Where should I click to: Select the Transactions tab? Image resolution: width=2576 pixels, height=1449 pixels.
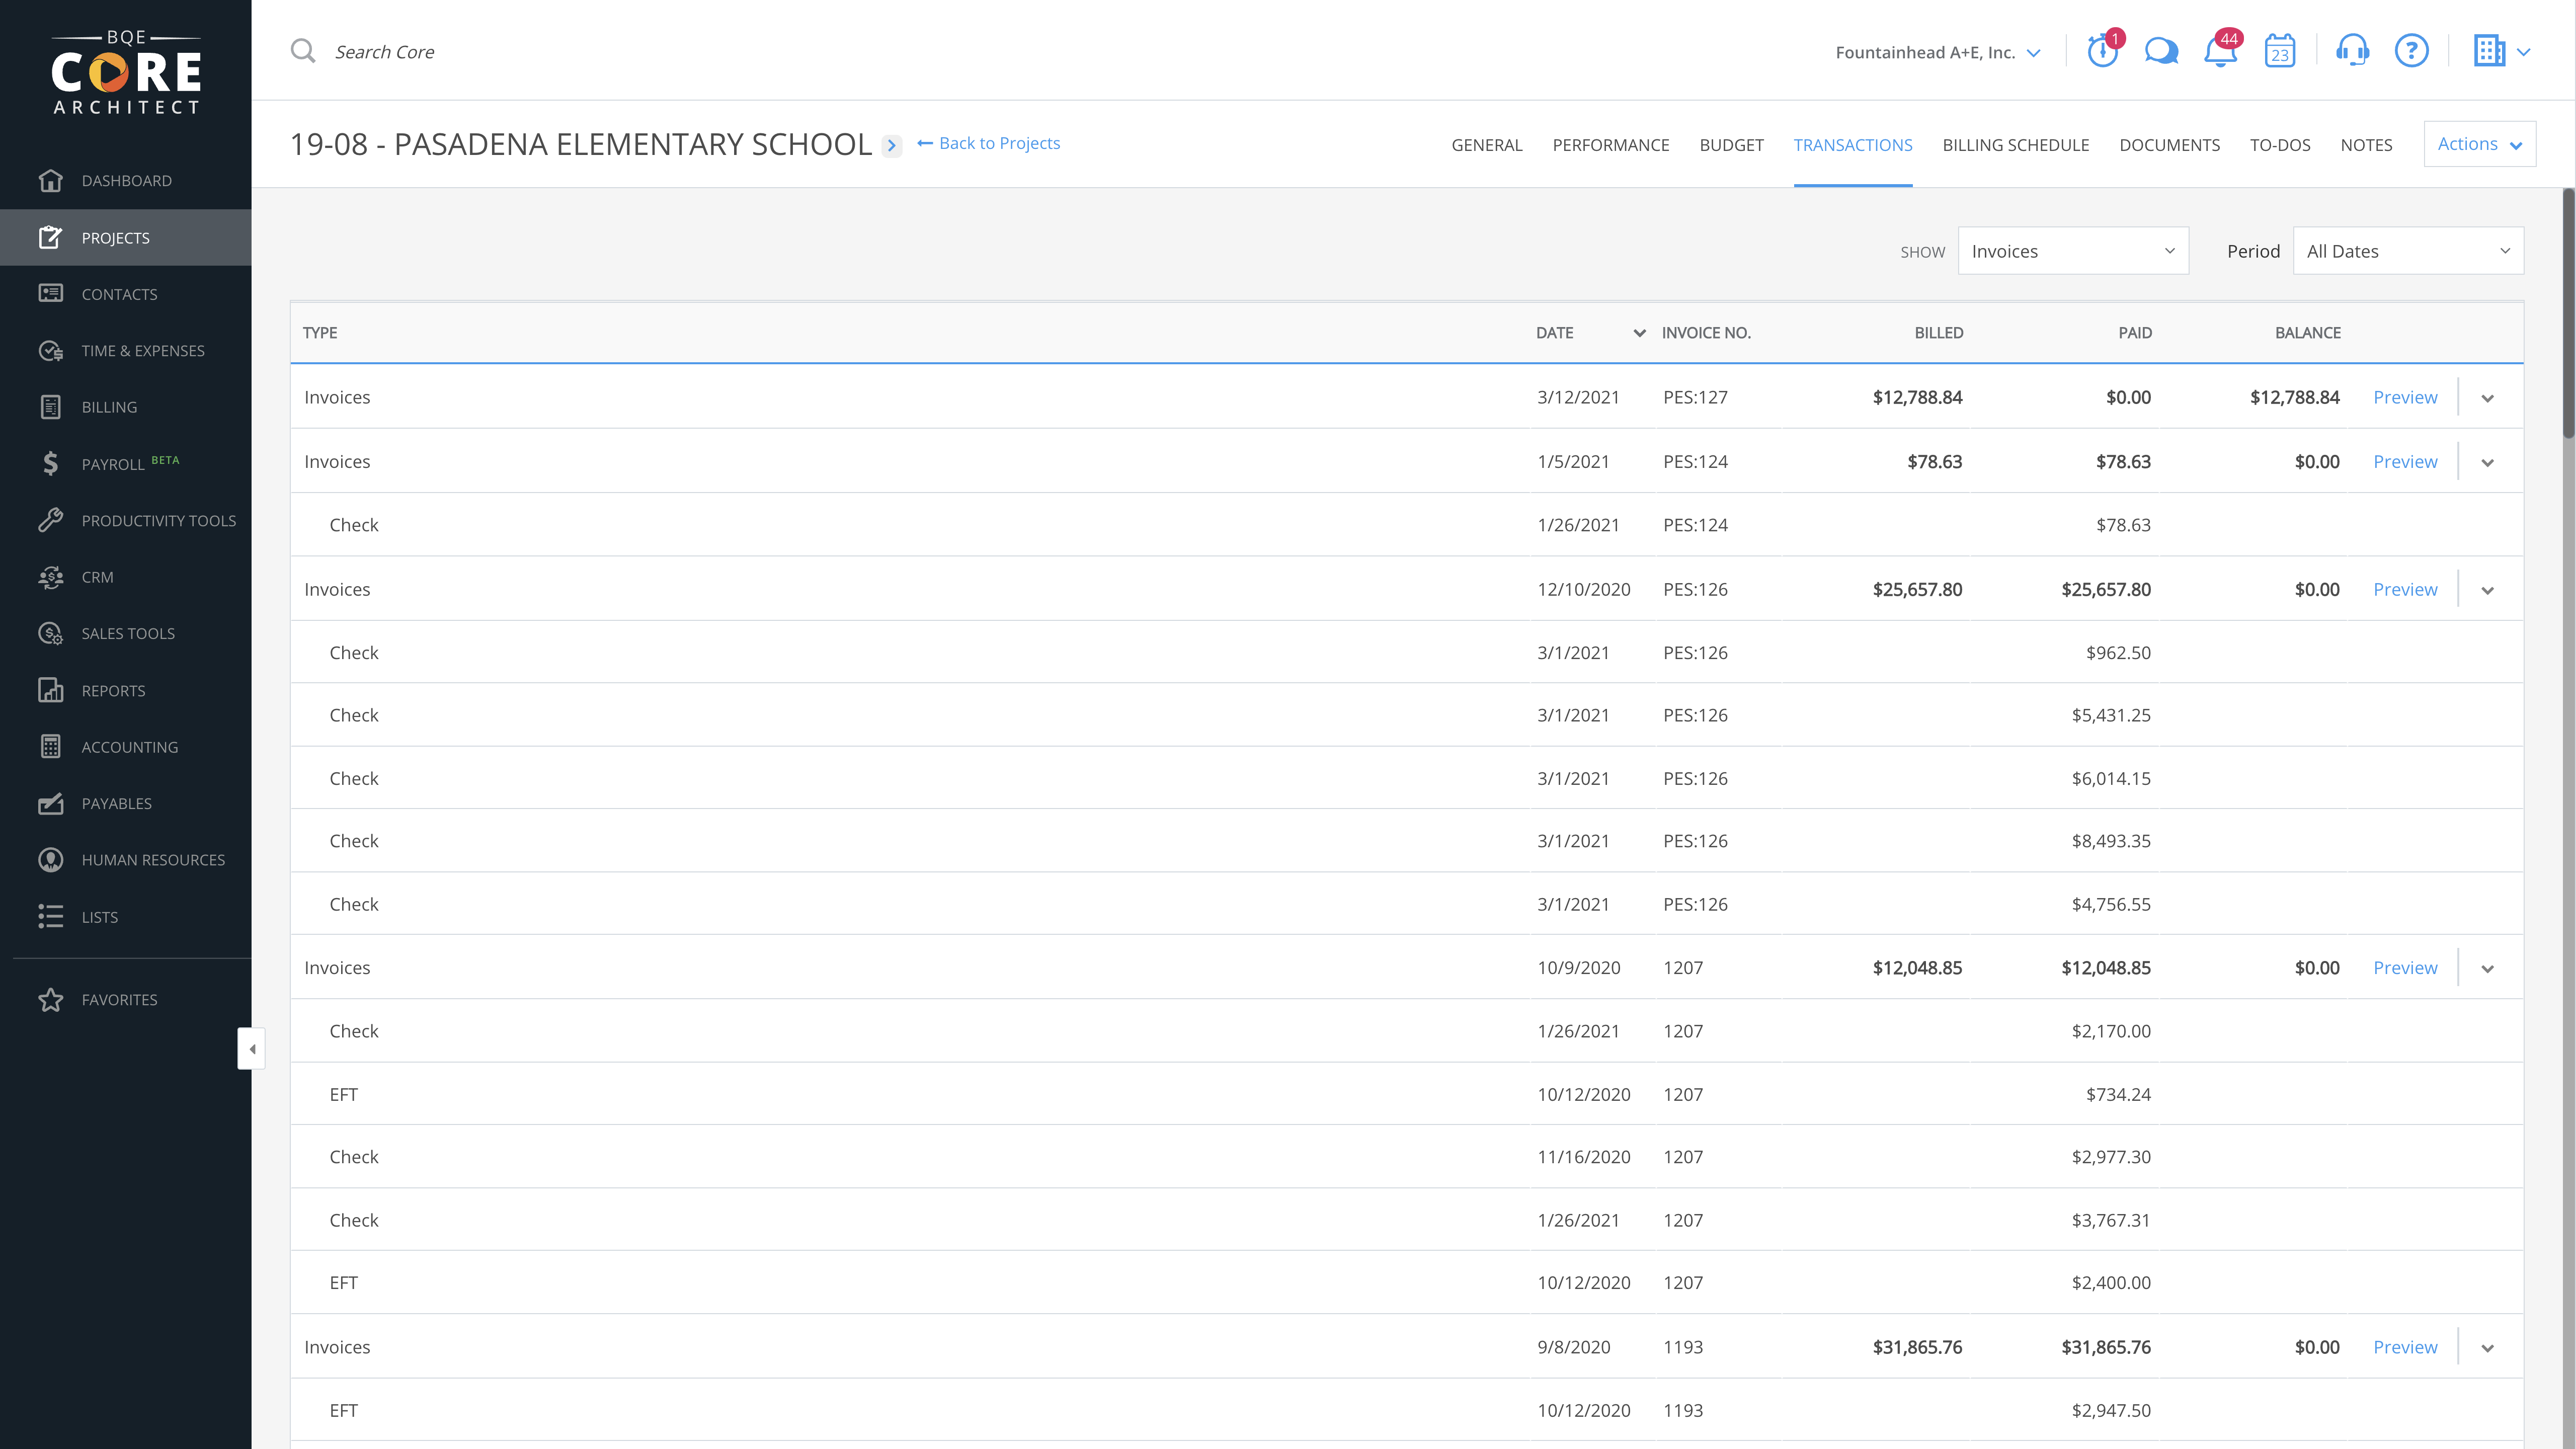(x=1852, y=145)
